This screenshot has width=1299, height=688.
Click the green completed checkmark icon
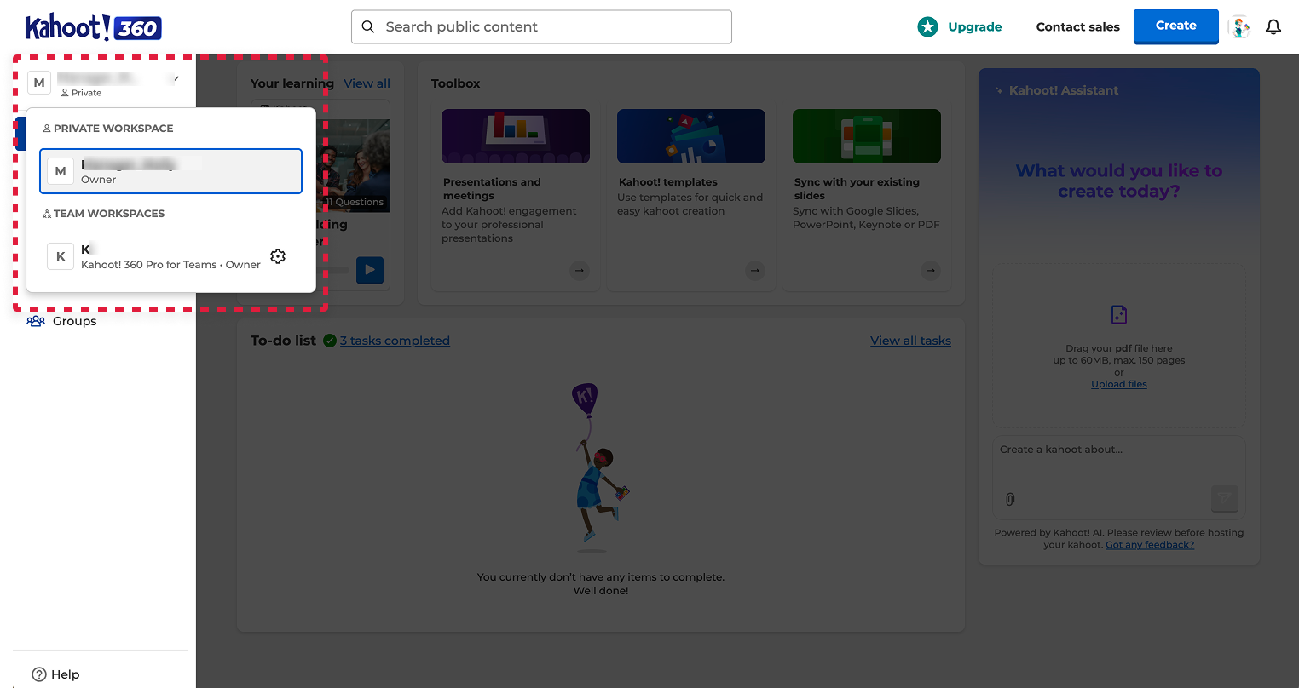pos(330,341)
